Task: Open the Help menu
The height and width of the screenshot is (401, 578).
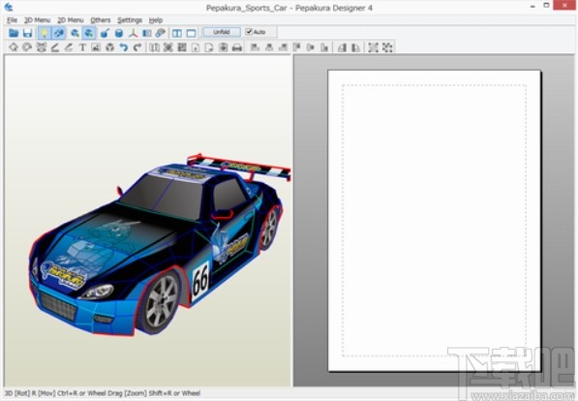Action: pyautogui.click(x=156, y=20)
